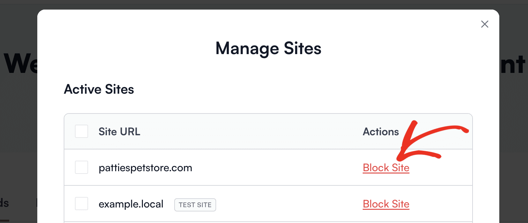Image resolution: width=528 pixels, height=223 pixels.
Task: Click the dimmed "nt" text right of dialog
Action: pos(513,65)
